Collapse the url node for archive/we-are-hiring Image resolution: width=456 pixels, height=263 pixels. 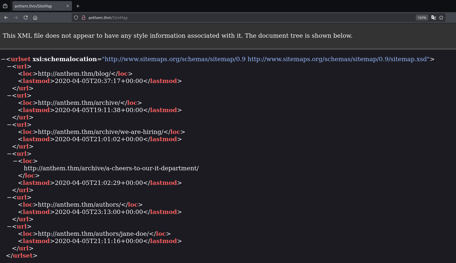point(9,125)
